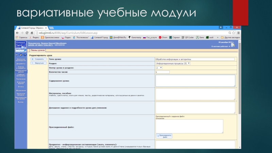Open the Drom bookmark
Image resolution: width=272 pixels, height=153 pixels.
point(163,37)
